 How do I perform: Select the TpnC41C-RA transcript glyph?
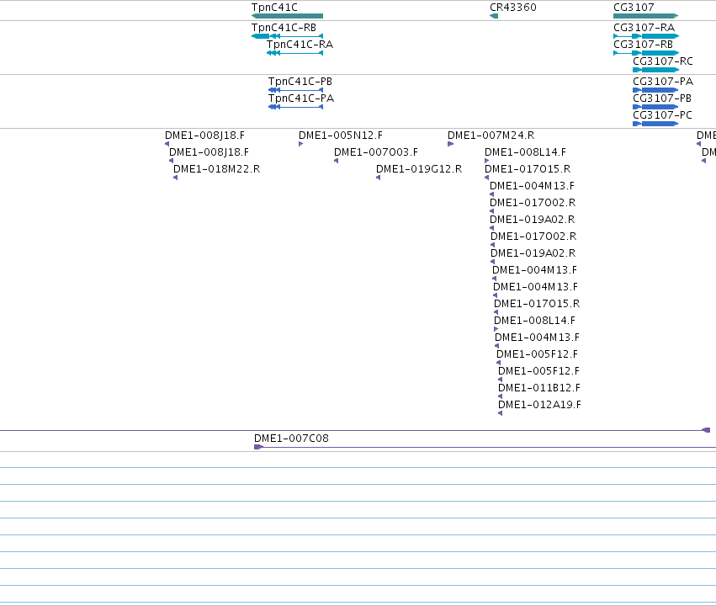(295, 53)
